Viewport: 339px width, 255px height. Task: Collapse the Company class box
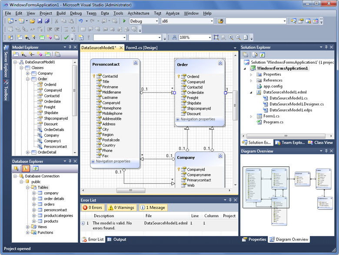coord(220,156)
